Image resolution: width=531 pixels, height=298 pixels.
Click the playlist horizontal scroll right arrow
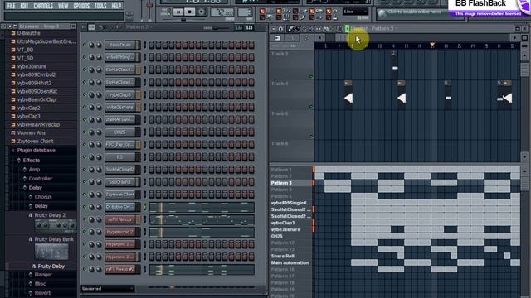click(x=515, y=38)
